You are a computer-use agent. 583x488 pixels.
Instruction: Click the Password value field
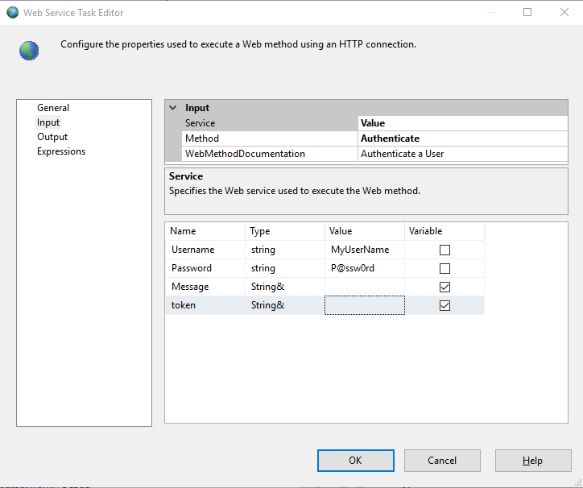coord(365,269)
